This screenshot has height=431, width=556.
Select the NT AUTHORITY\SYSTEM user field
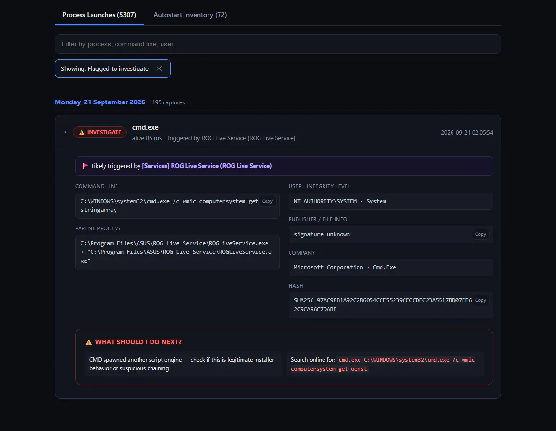click(x=391, y=201)
